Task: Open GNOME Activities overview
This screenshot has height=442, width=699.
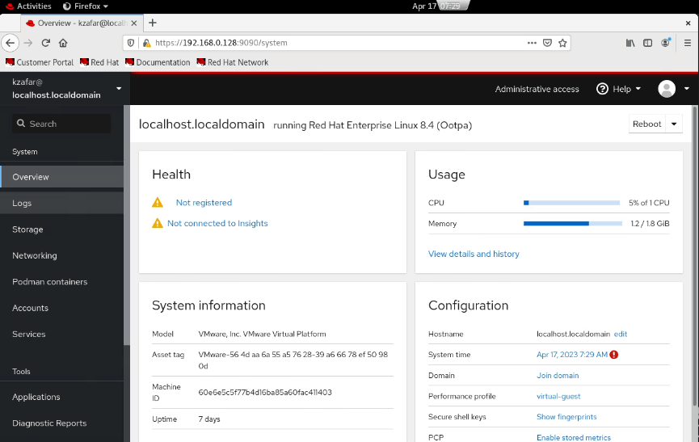Action: 28,6
